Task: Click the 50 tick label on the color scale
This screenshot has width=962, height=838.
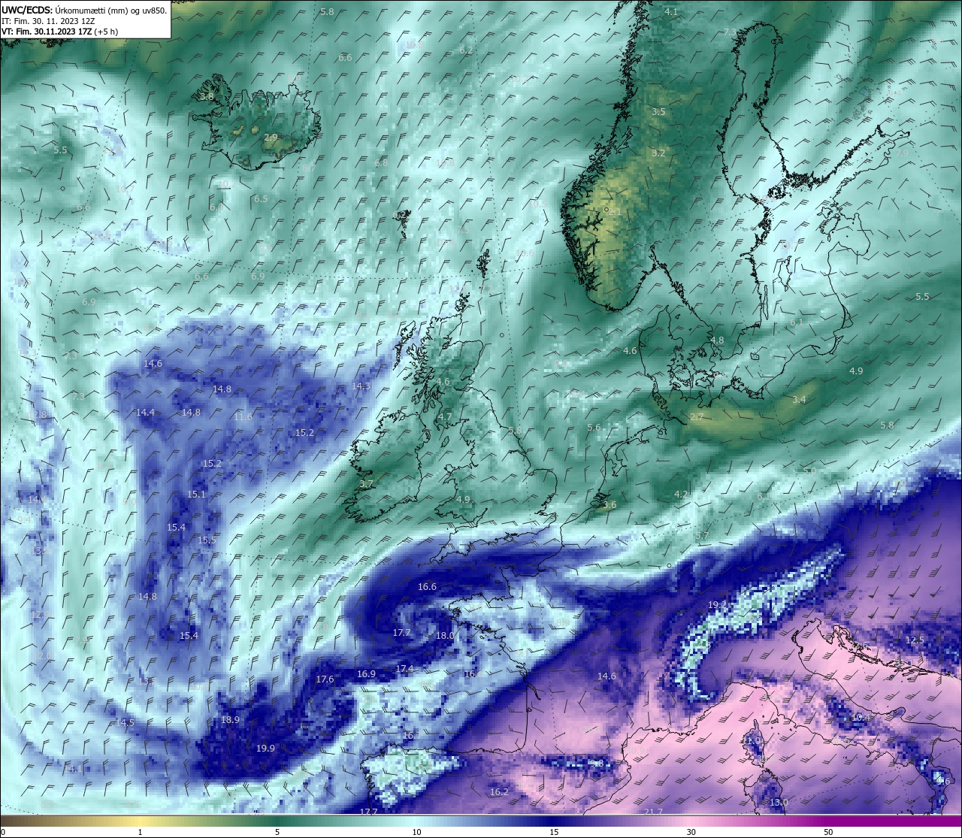Action: (x=828, y=832)
